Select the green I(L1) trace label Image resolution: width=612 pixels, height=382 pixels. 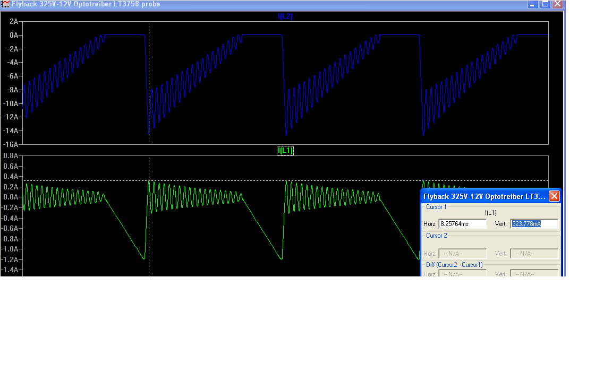tap(285, 151)
